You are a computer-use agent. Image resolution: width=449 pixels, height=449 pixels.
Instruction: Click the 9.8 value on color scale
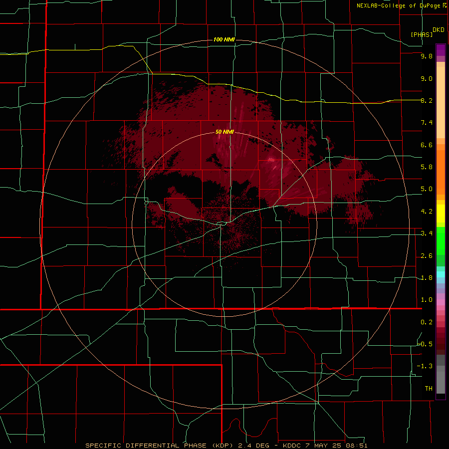[427, 56]
